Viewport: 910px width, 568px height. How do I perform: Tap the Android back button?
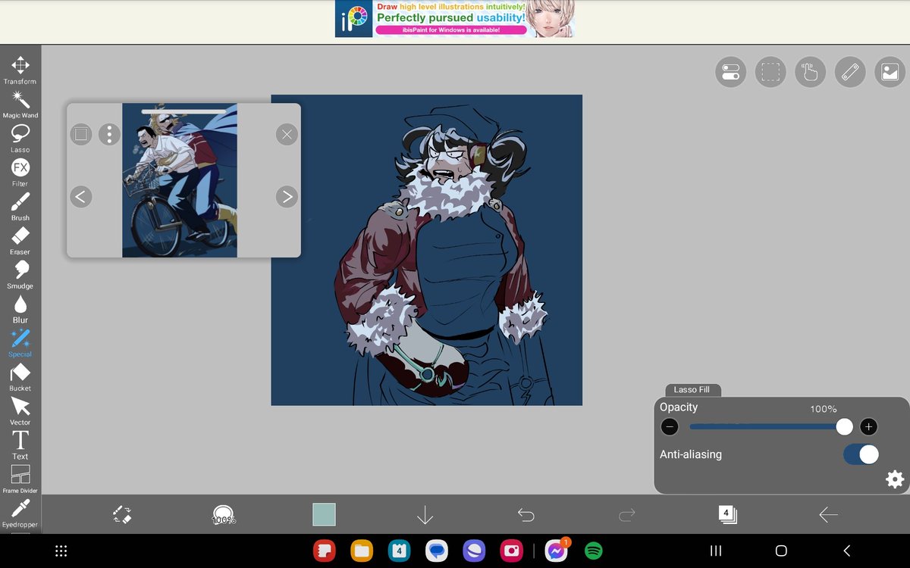[x=847, y=551]
